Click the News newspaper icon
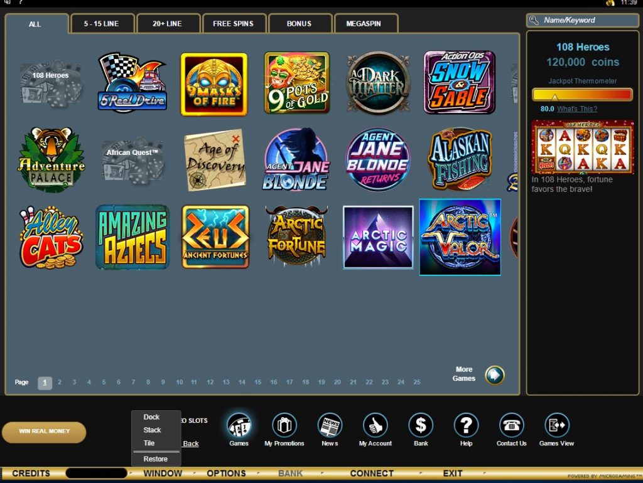Viewport: 643px width, 483px height. point(330,426)
